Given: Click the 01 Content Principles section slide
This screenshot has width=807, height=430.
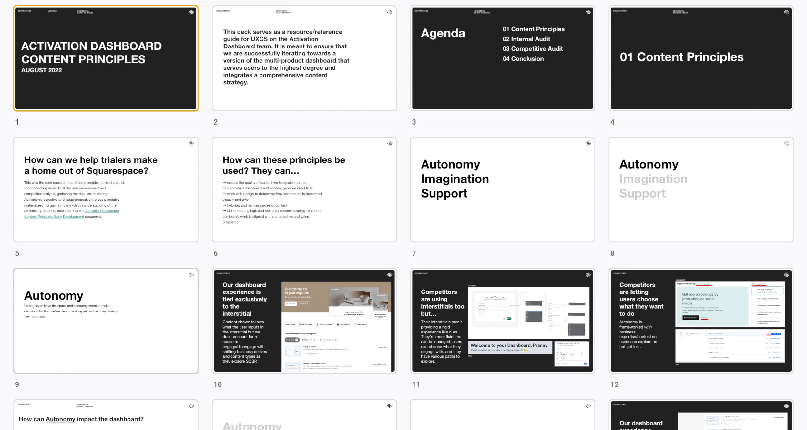Looking at the screenshot, I should pos(701,58).
